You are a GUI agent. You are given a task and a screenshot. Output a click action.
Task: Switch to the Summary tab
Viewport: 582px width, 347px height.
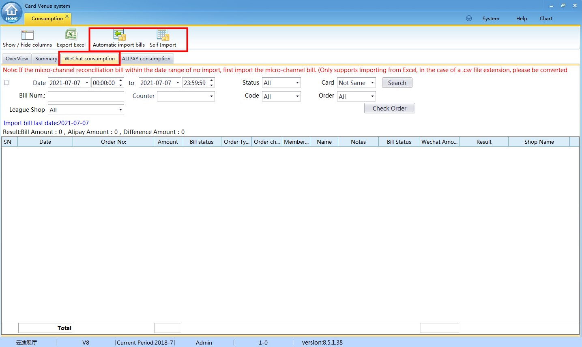[46, 59]
